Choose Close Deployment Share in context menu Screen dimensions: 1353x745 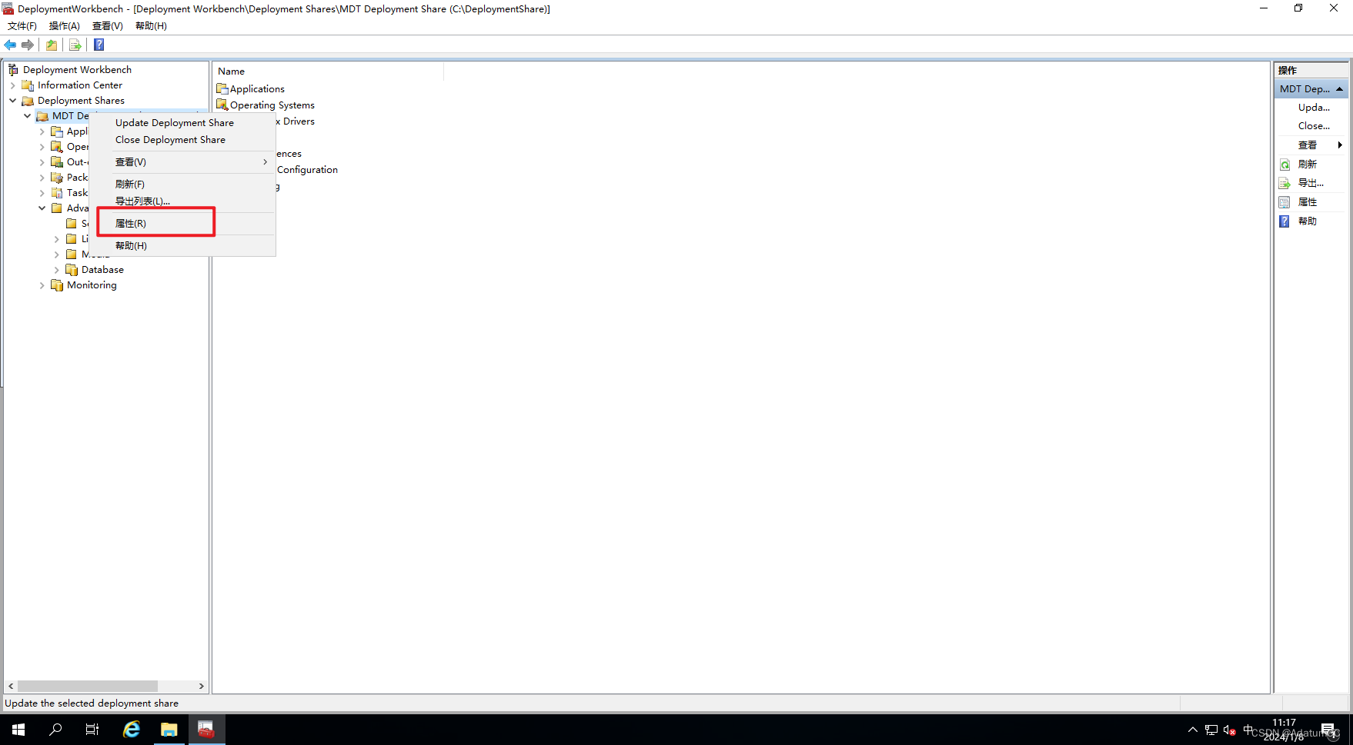pos(182,140)
